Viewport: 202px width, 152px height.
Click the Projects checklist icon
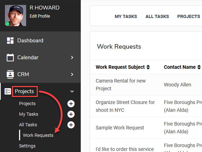point(8,91)
